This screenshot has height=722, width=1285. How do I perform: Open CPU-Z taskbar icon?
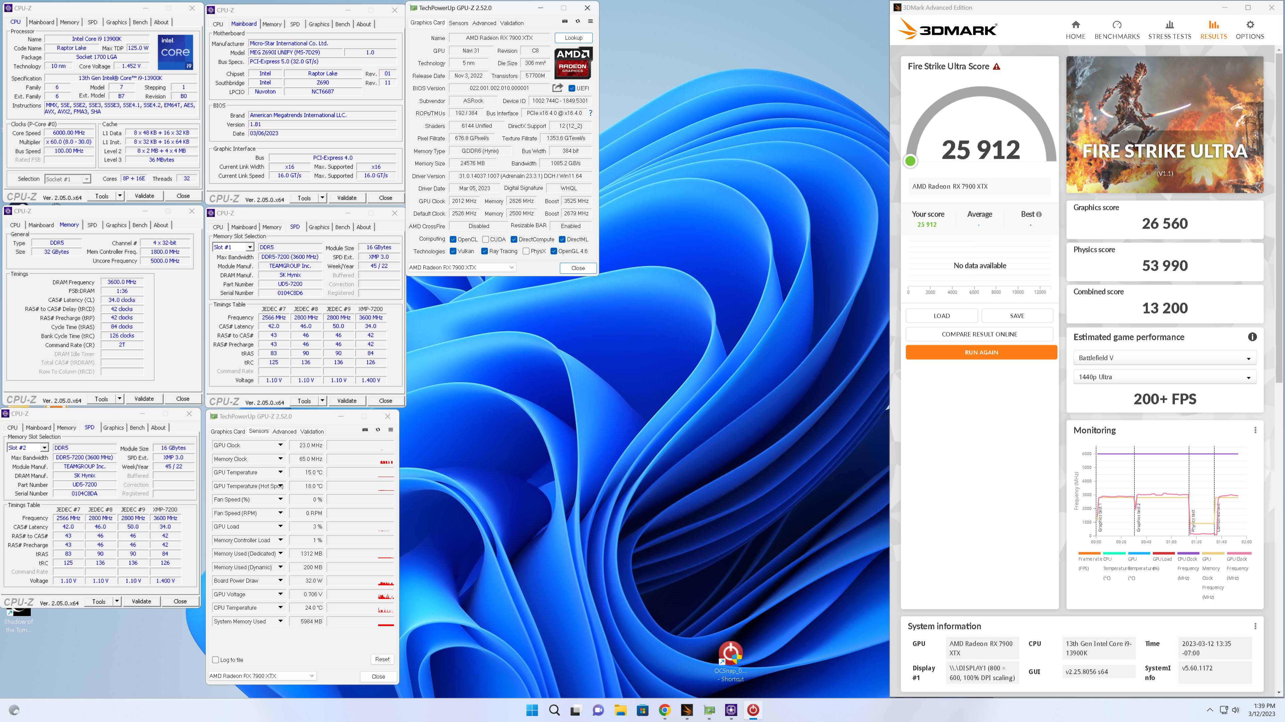[x=731, y=710]
